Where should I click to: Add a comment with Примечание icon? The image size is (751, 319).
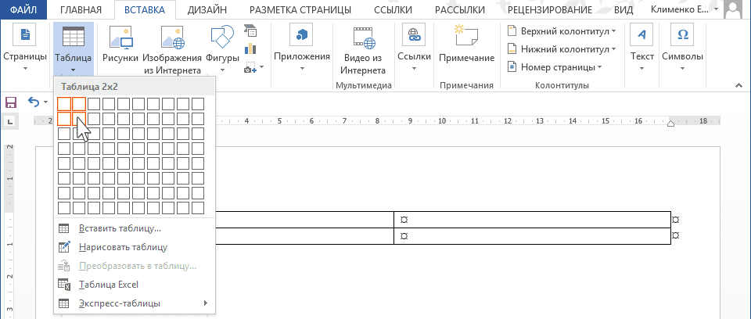466,37
